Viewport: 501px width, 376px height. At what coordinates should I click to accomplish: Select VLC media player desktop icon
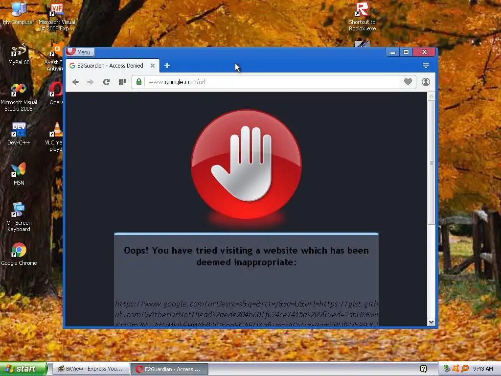click(x=54, y=137)
